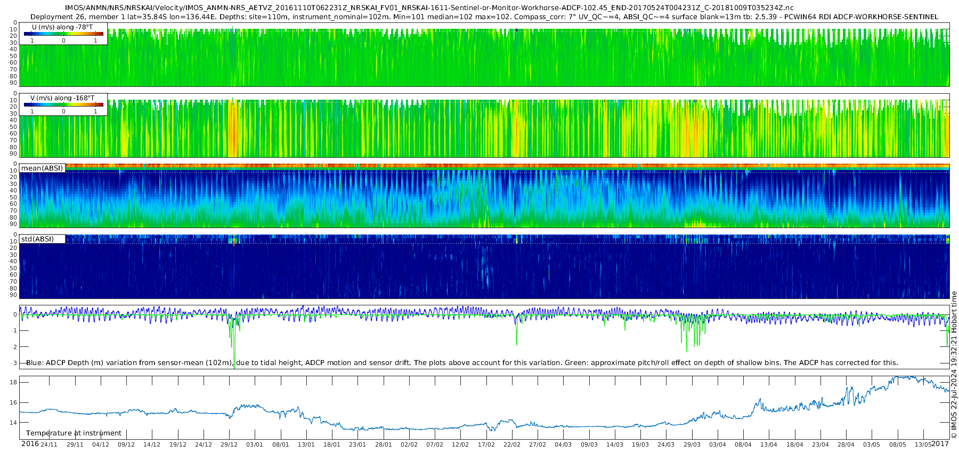Click the 22/02 date tick label
The image size is (959, 453).
pyautogui.click(x=512, y=444)
